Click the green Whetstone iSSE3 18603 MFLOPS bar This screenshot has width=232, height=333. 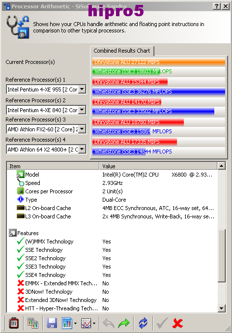point(126,71)
